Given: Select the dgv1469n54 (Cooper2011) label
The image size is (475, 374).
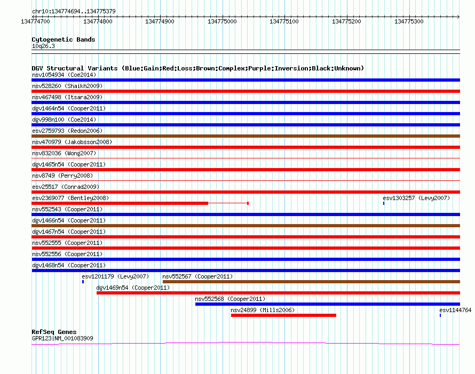Looking at the screenshot, I should tap(133, 288).
